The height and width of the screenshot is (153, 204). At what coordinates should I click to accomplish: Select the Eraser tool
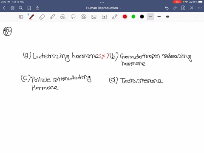(x=42, y=17)
